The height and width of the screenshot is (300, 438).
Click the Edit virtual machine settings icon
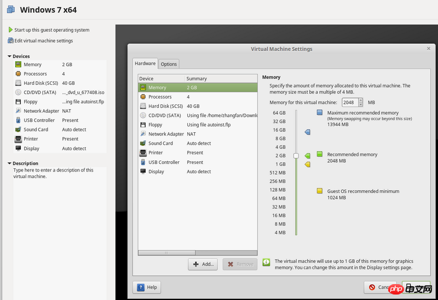10,40
